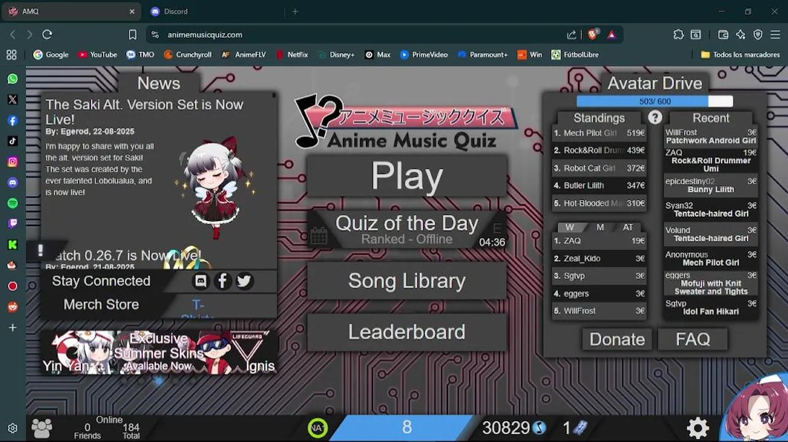
Task: Click the Standings help question mark icon
Action: [x=655, y=117]
